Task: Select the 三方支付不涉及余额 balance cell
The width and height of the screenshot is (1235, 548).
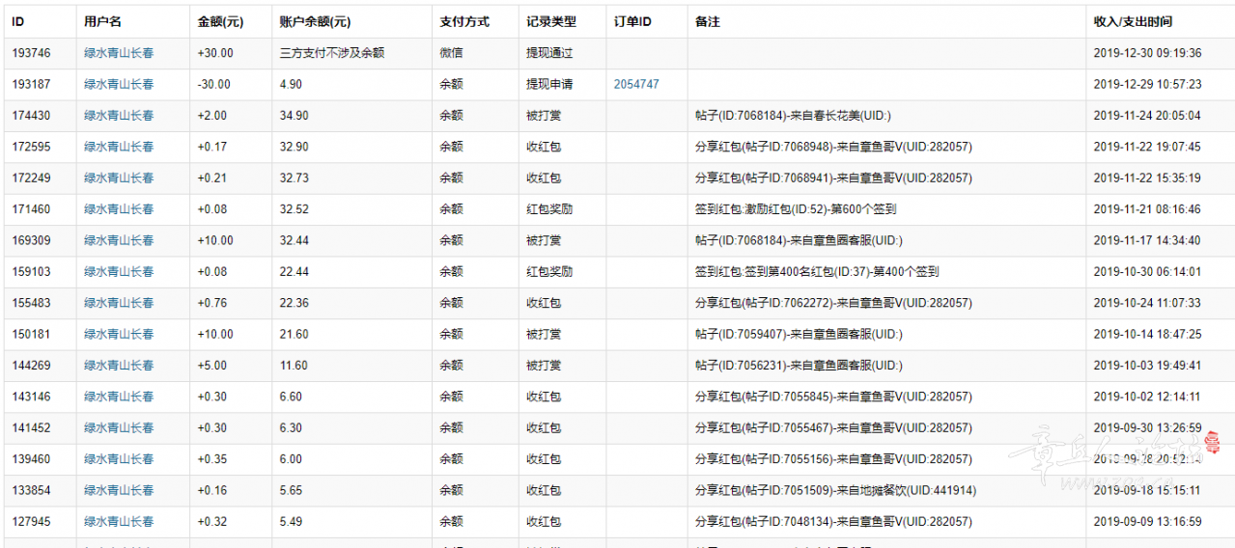Action: coord(332,53)
